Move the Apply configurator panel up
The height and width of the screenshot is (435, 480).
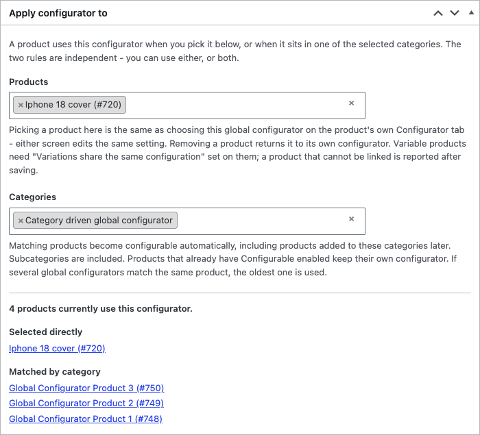[438, 13]
